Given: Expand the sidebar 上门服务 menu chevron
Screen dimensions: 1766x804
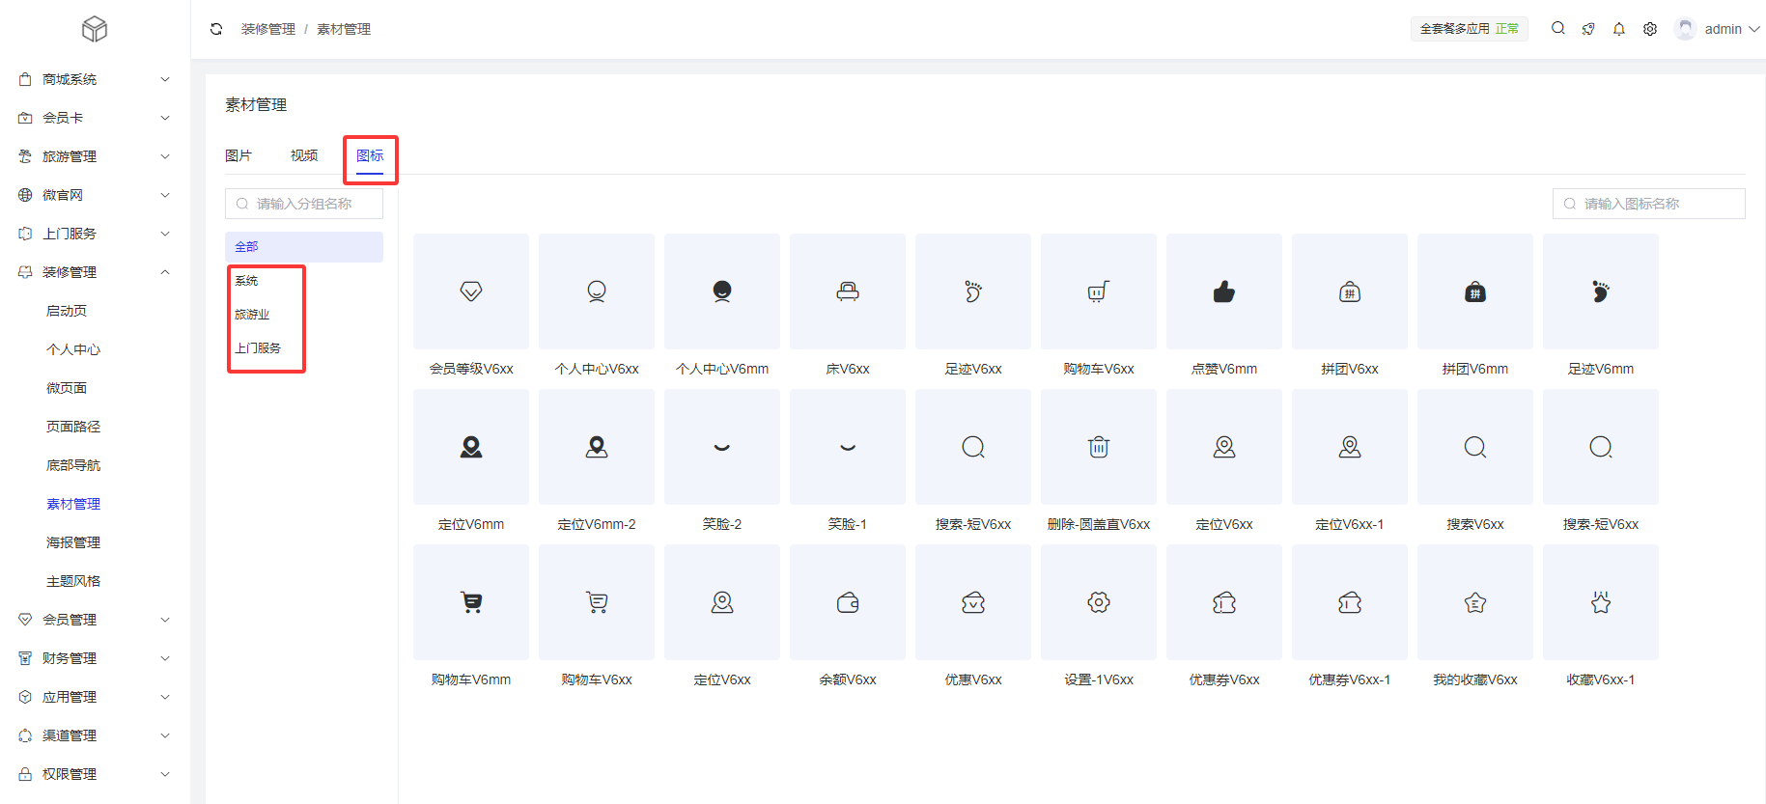Looking at the screenshot, I should pyautogui.click(x=165, y=234).
